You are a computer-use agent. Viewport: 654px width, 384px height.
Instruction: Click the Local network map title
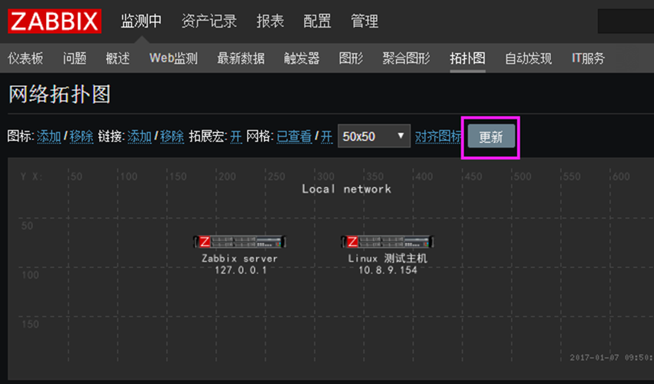[346, 189]
